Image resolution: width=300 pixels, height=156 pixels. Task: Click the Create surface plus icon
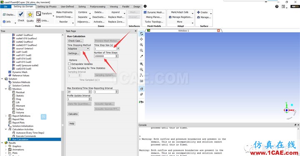click(x=198, y=12)
